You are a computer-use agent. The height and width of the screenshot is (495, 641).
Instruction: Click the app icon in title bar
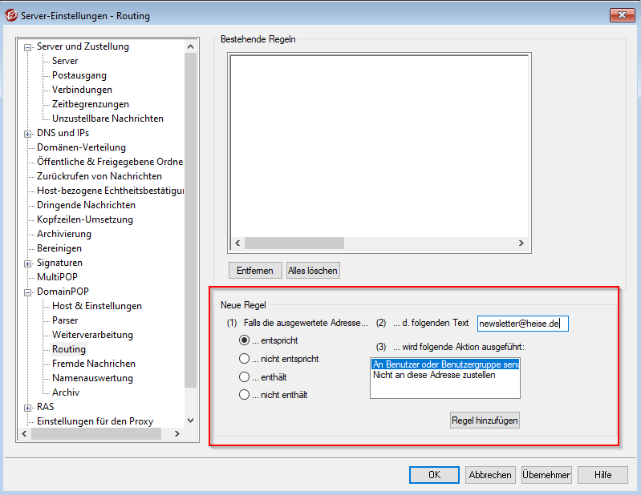click(x=11, y=15)
